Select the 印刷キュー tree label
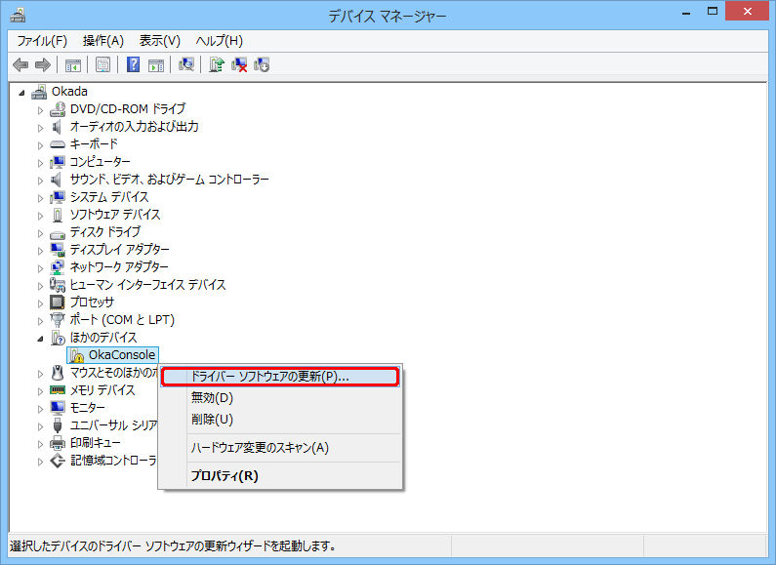Image resolution: width=776 pixels, height=565 pixels. [x=96, y=443]
